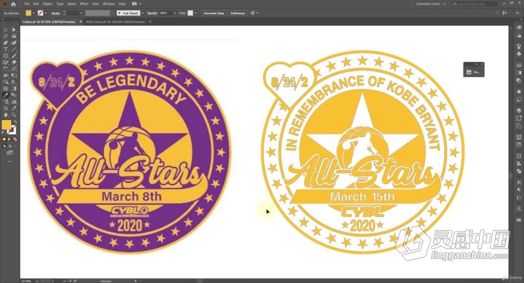Screen dimensions: 524x283
Task: Open the graphic Style dropdown
Action: [x=195, y=13]
